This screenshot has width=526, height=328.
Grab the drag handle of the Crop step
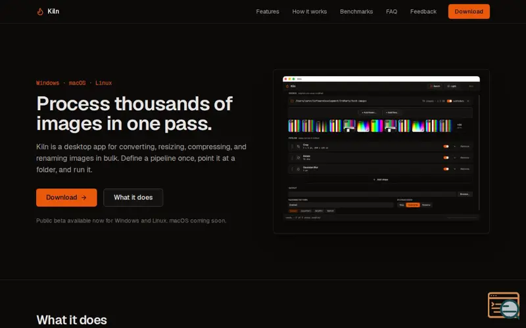click(x=292, y=146)
